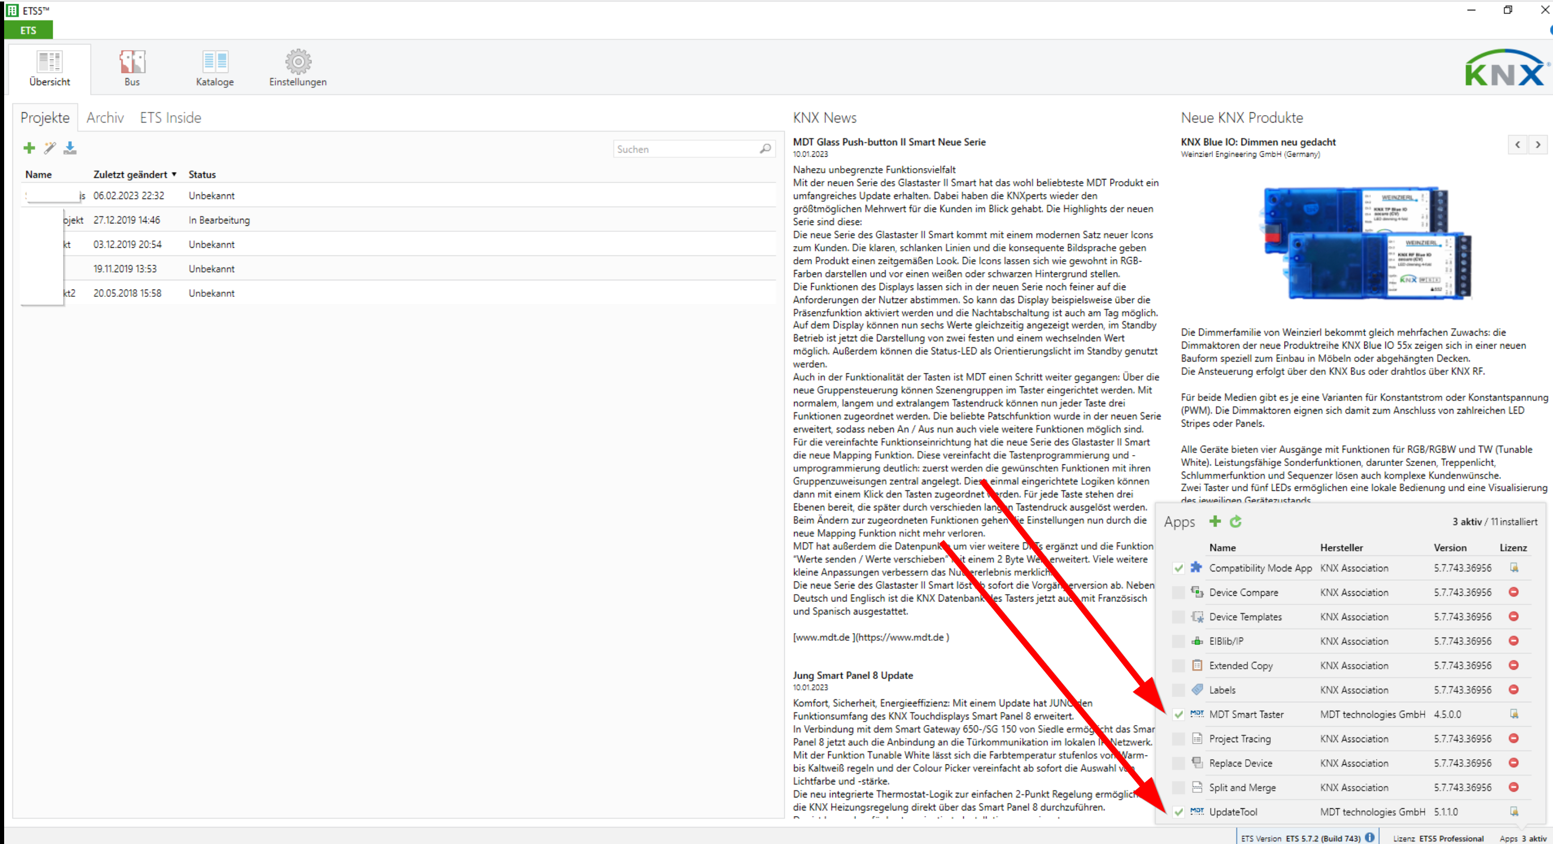Enable the Device Compare app checkbox
Image resolution: width=1553 pixels, height=844 pixels.
click(1178, 593)
